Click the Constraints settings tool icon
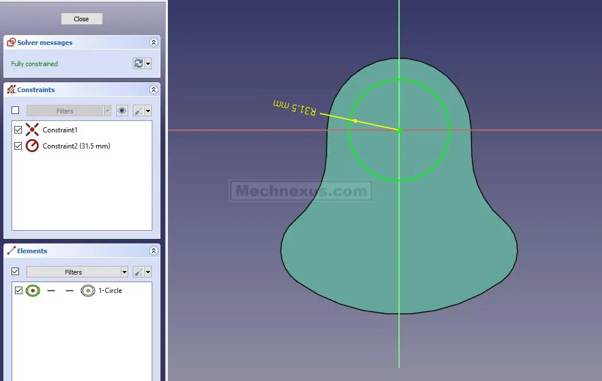 (x=138, y=111)
